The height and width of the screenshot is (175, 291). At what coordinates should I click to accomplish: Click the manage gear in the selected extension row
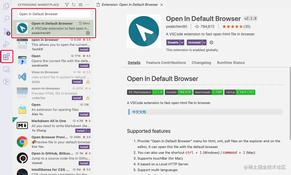pyautogui.click(x=88, y=33)
